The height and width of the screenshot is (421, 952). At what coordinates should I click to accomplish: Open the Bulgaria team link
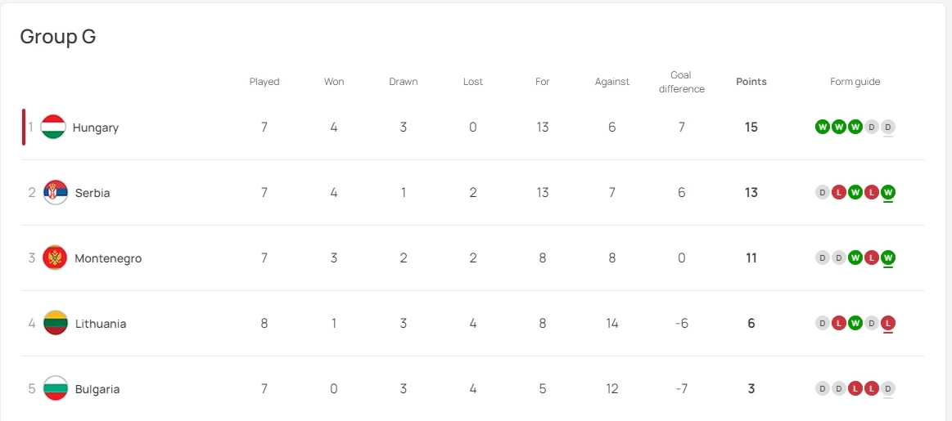click(x=97, y=389)
